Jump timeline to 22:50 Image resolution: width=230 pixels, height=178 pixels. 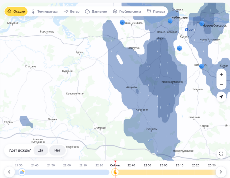click(x=148, y=165)
